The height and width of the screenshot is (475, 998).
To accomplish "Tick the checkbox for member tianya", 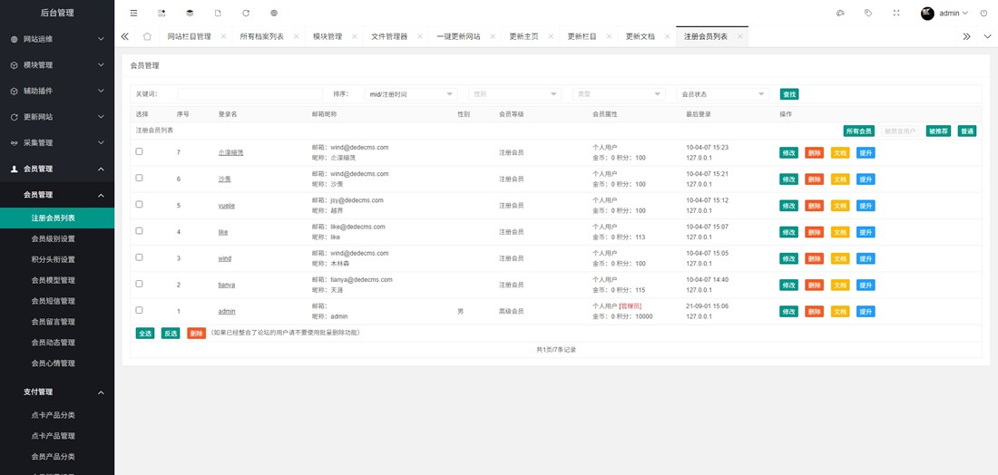I will (139, 284).
